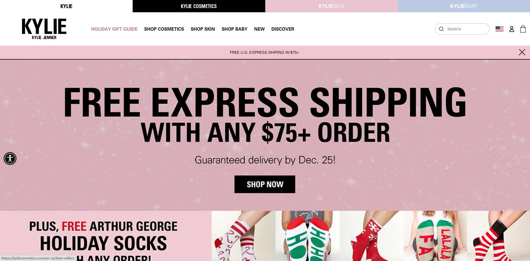Click the Shop Now button
This screenshot has height=261, width=530.
point(265,184)
